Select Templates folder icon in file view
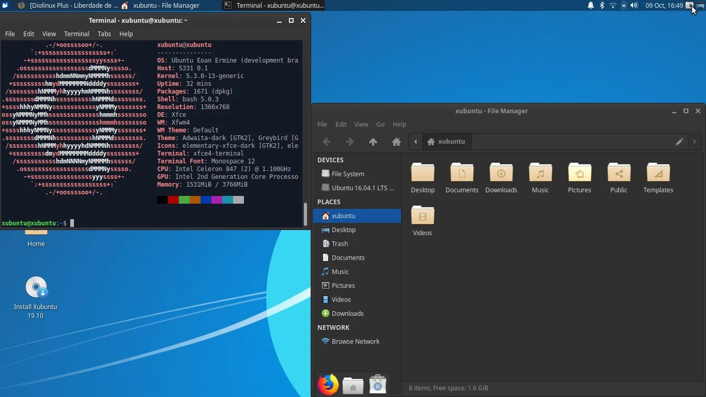Screen dimensions: 706x397 tap(658, 172)
